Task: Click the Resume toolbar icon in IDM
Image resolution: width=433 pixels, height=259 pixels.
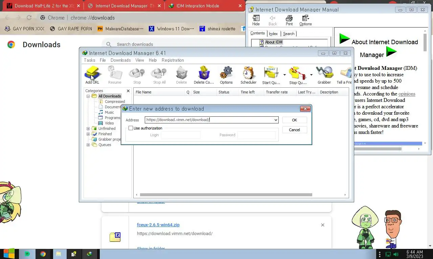Action: (115, 75)
